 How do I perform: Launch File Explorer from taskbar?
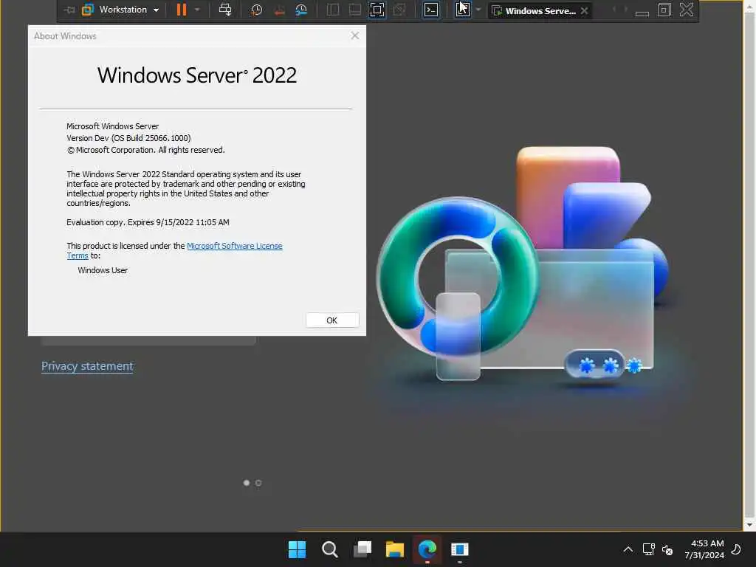pyautogui.click(x=395, y=549)
